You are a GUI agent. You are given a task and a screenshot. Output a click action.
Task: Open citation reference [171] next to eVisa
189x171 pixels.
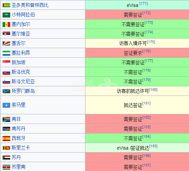pyautogui.click(x=144, y=4)
